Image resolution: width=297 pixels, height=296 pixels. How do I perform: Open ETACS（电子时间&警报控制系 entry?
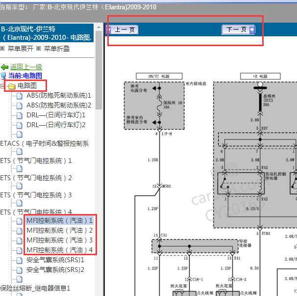pyautogui.click(x=45, y=143)
